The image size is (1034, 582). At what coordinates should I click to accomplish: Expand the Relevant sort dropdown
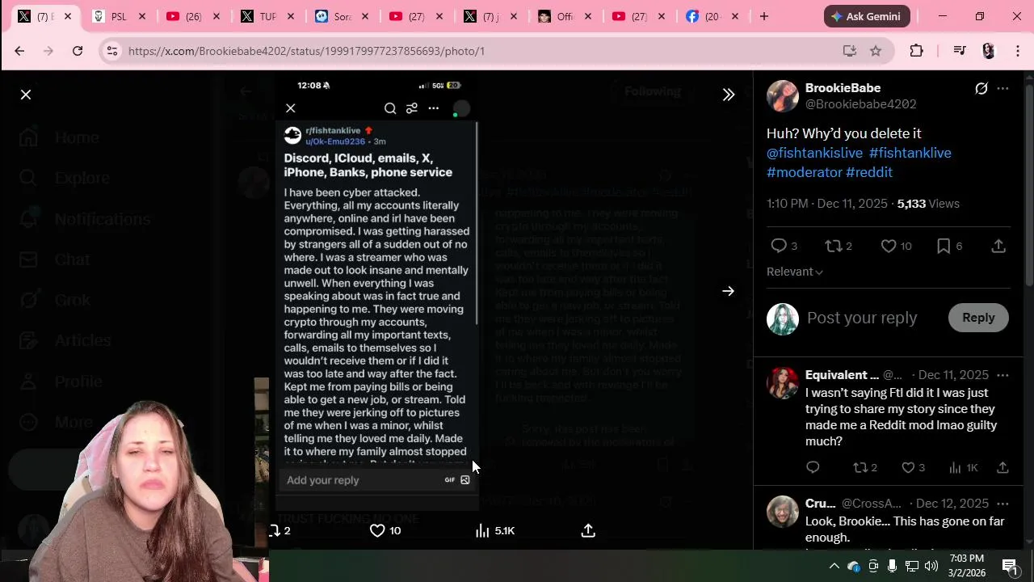coord(795,272)
